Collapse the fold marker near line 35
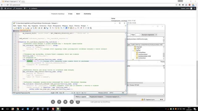Viewport: 198px width, 111px height. (19, 87)
